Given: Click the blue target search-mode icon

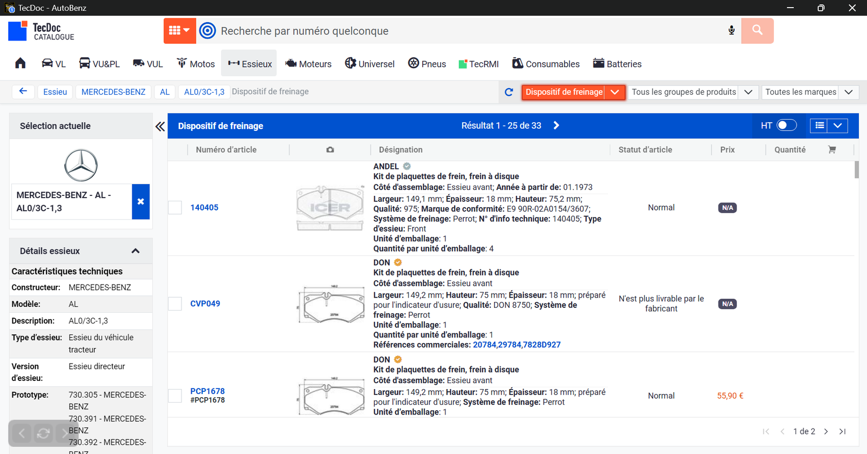Looking at the screenshot, I should pyautogui.click(x=208, y=31).
